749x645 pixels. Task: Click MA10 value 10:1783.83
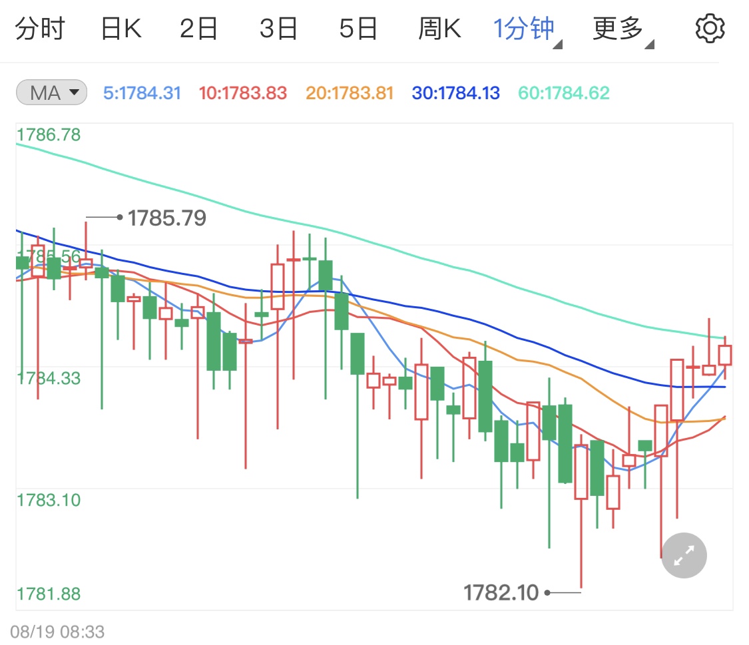[x=242, y=93]
